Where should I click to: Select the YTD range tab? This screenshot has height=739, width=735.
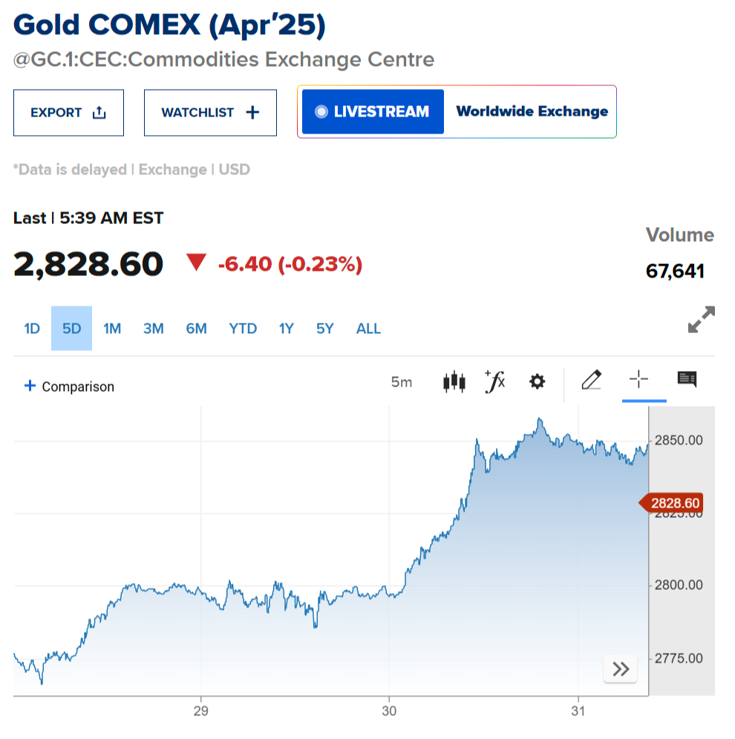[243, 329]
